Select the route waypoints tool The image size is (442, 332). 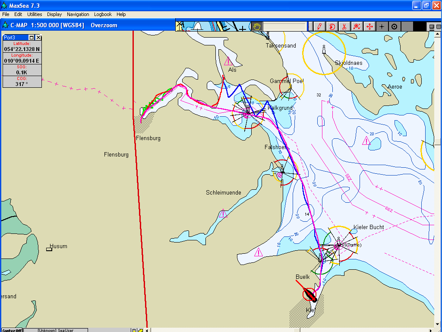[357, 26]
